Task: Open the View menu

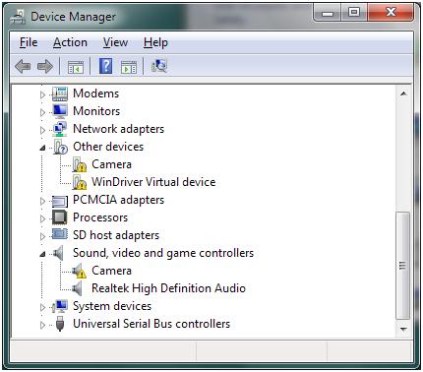Action: (115, 42)
